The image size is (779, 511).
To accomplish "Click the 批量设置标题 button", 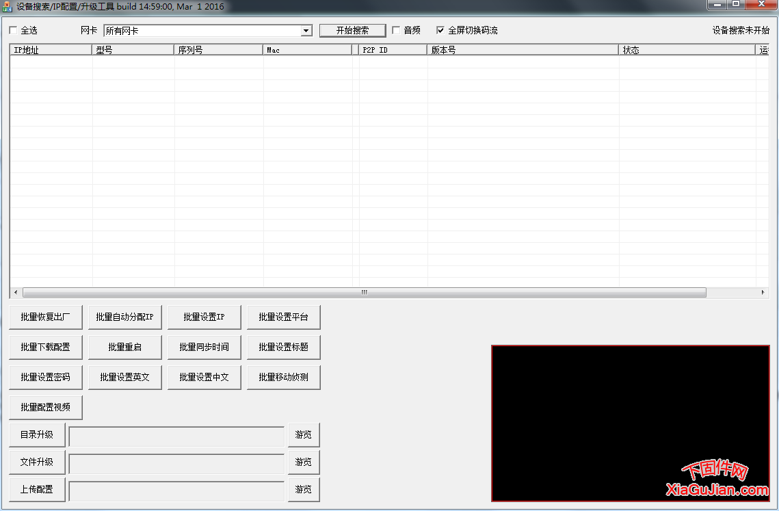I will coord(284,347).
